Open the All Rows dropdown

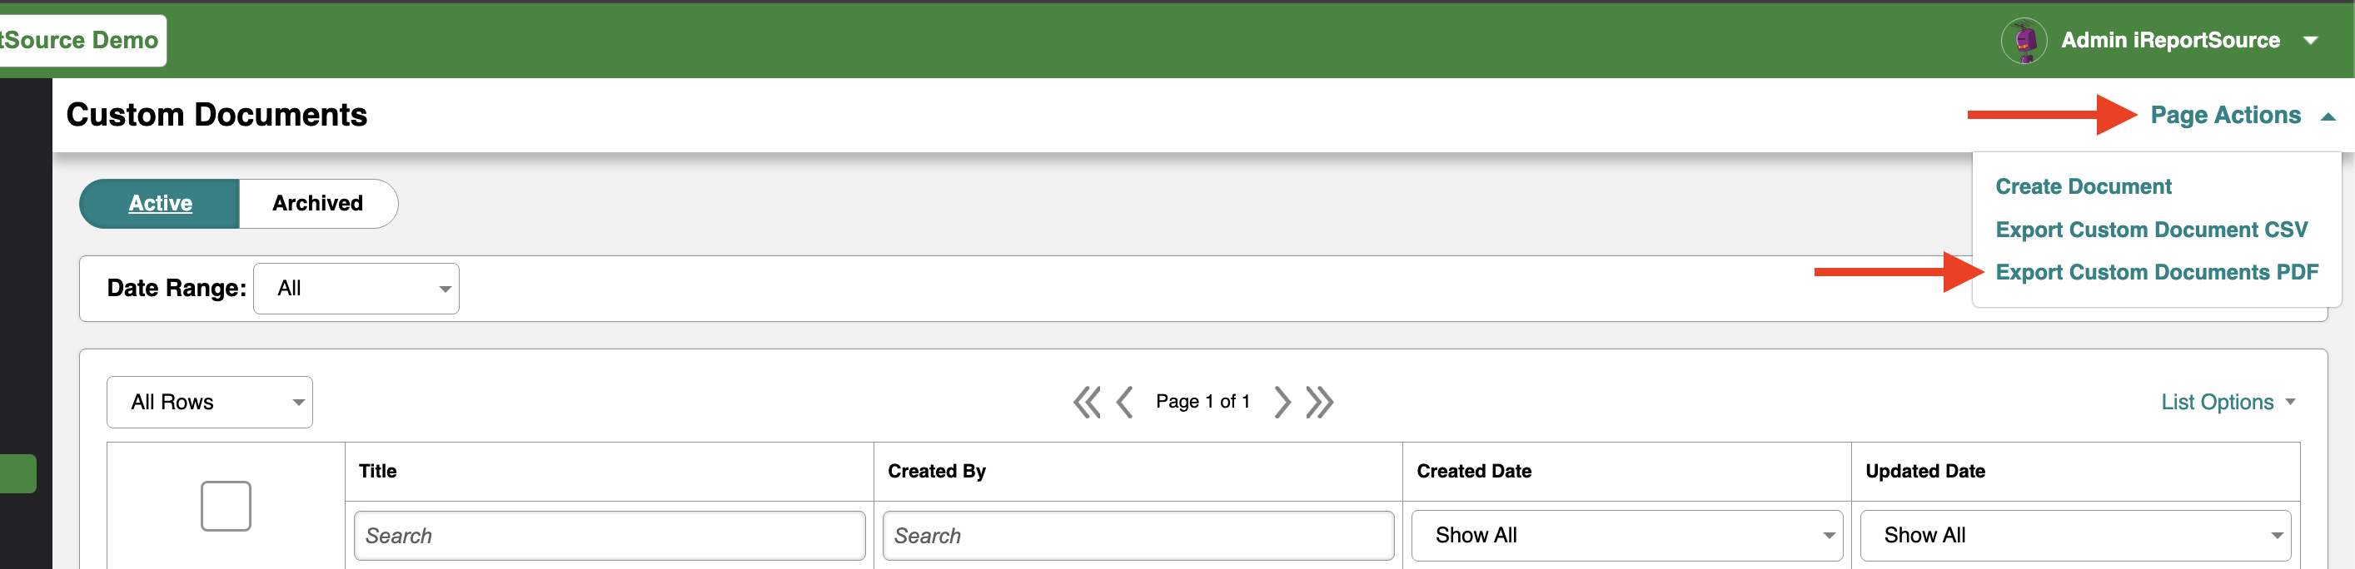pos(209,402)
